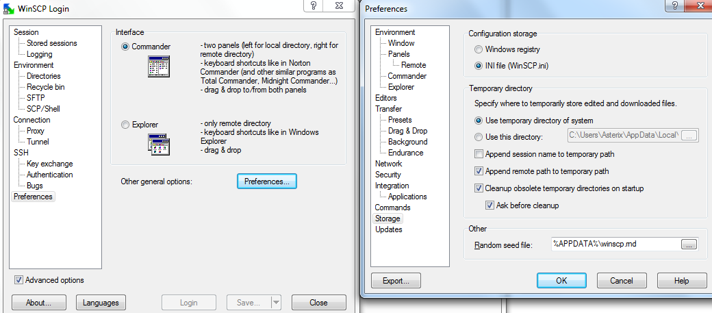The image size is (712, 313).
Task: Select SSH in the login tree
Action: tap(21, 153)
